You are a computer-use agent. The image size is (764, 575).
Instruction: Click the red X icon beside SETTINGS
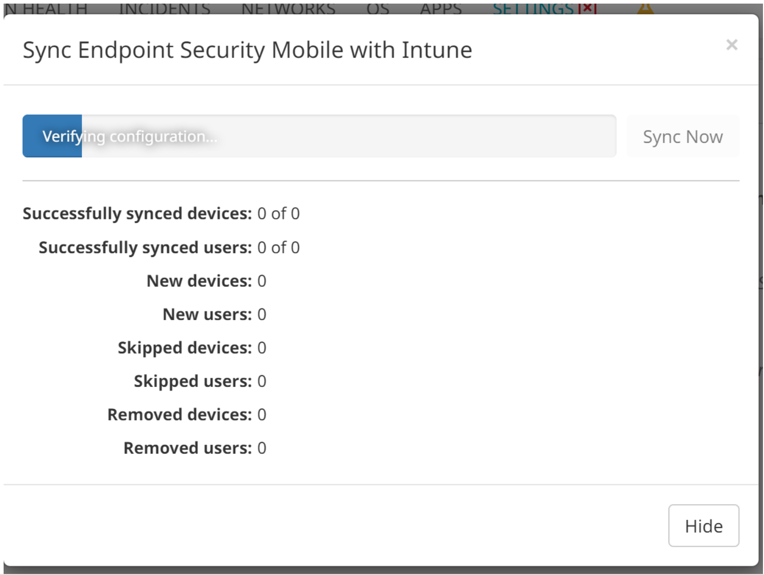click(x=588, y=8)
